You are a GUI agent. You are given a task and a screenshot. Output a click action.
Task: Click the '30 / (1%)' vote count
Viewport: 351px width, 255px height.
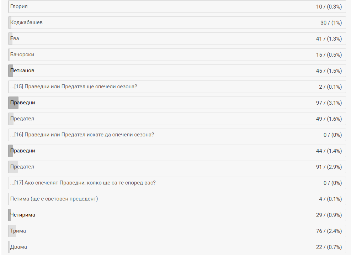[x=331, y=22]
